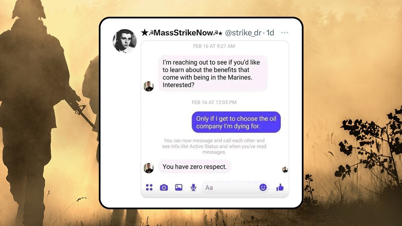Click the FEB 16 AT 12:05 PM timestamp
The height and width of the screenshot is (226, 402).
pos(214,102)
